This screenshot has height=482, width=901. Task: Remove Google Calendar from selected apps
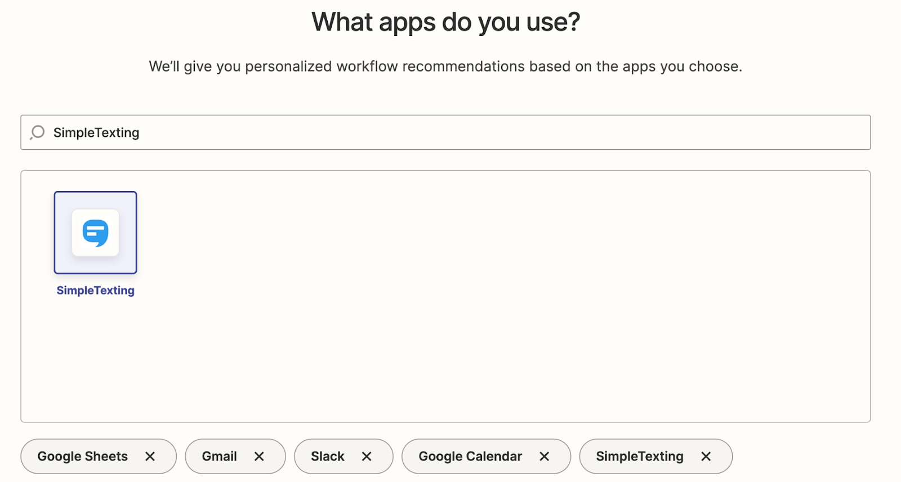544,456
